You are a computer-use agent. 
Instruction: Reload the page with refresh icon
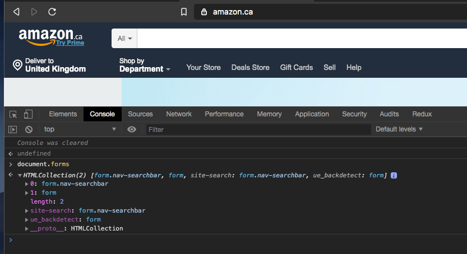tap(52, 12)
